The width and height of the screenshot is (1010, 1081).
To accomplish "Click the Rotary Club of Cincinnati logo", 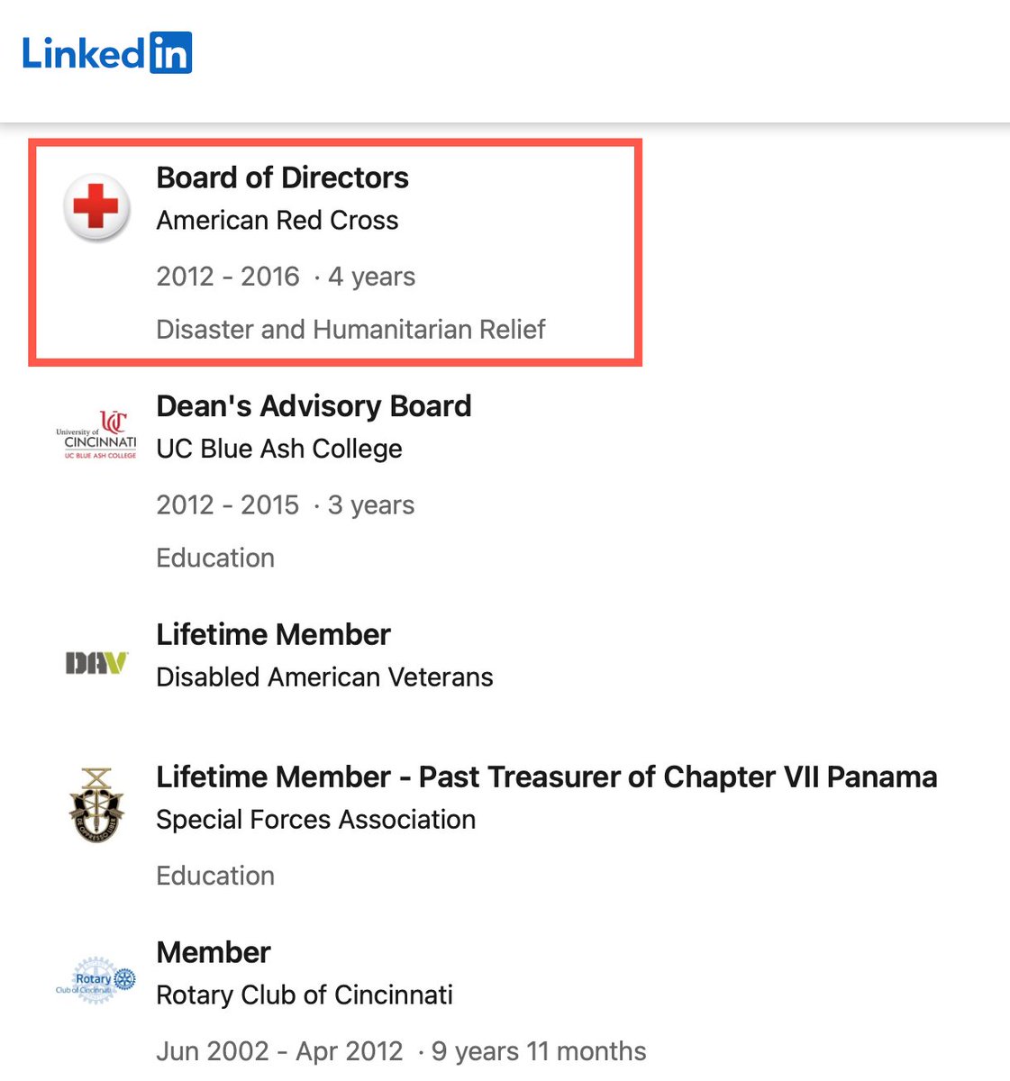I will click(96, 981).
